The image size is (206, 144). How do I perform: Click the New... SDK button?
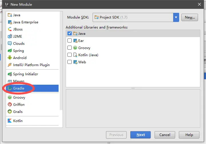click(190, 17)
